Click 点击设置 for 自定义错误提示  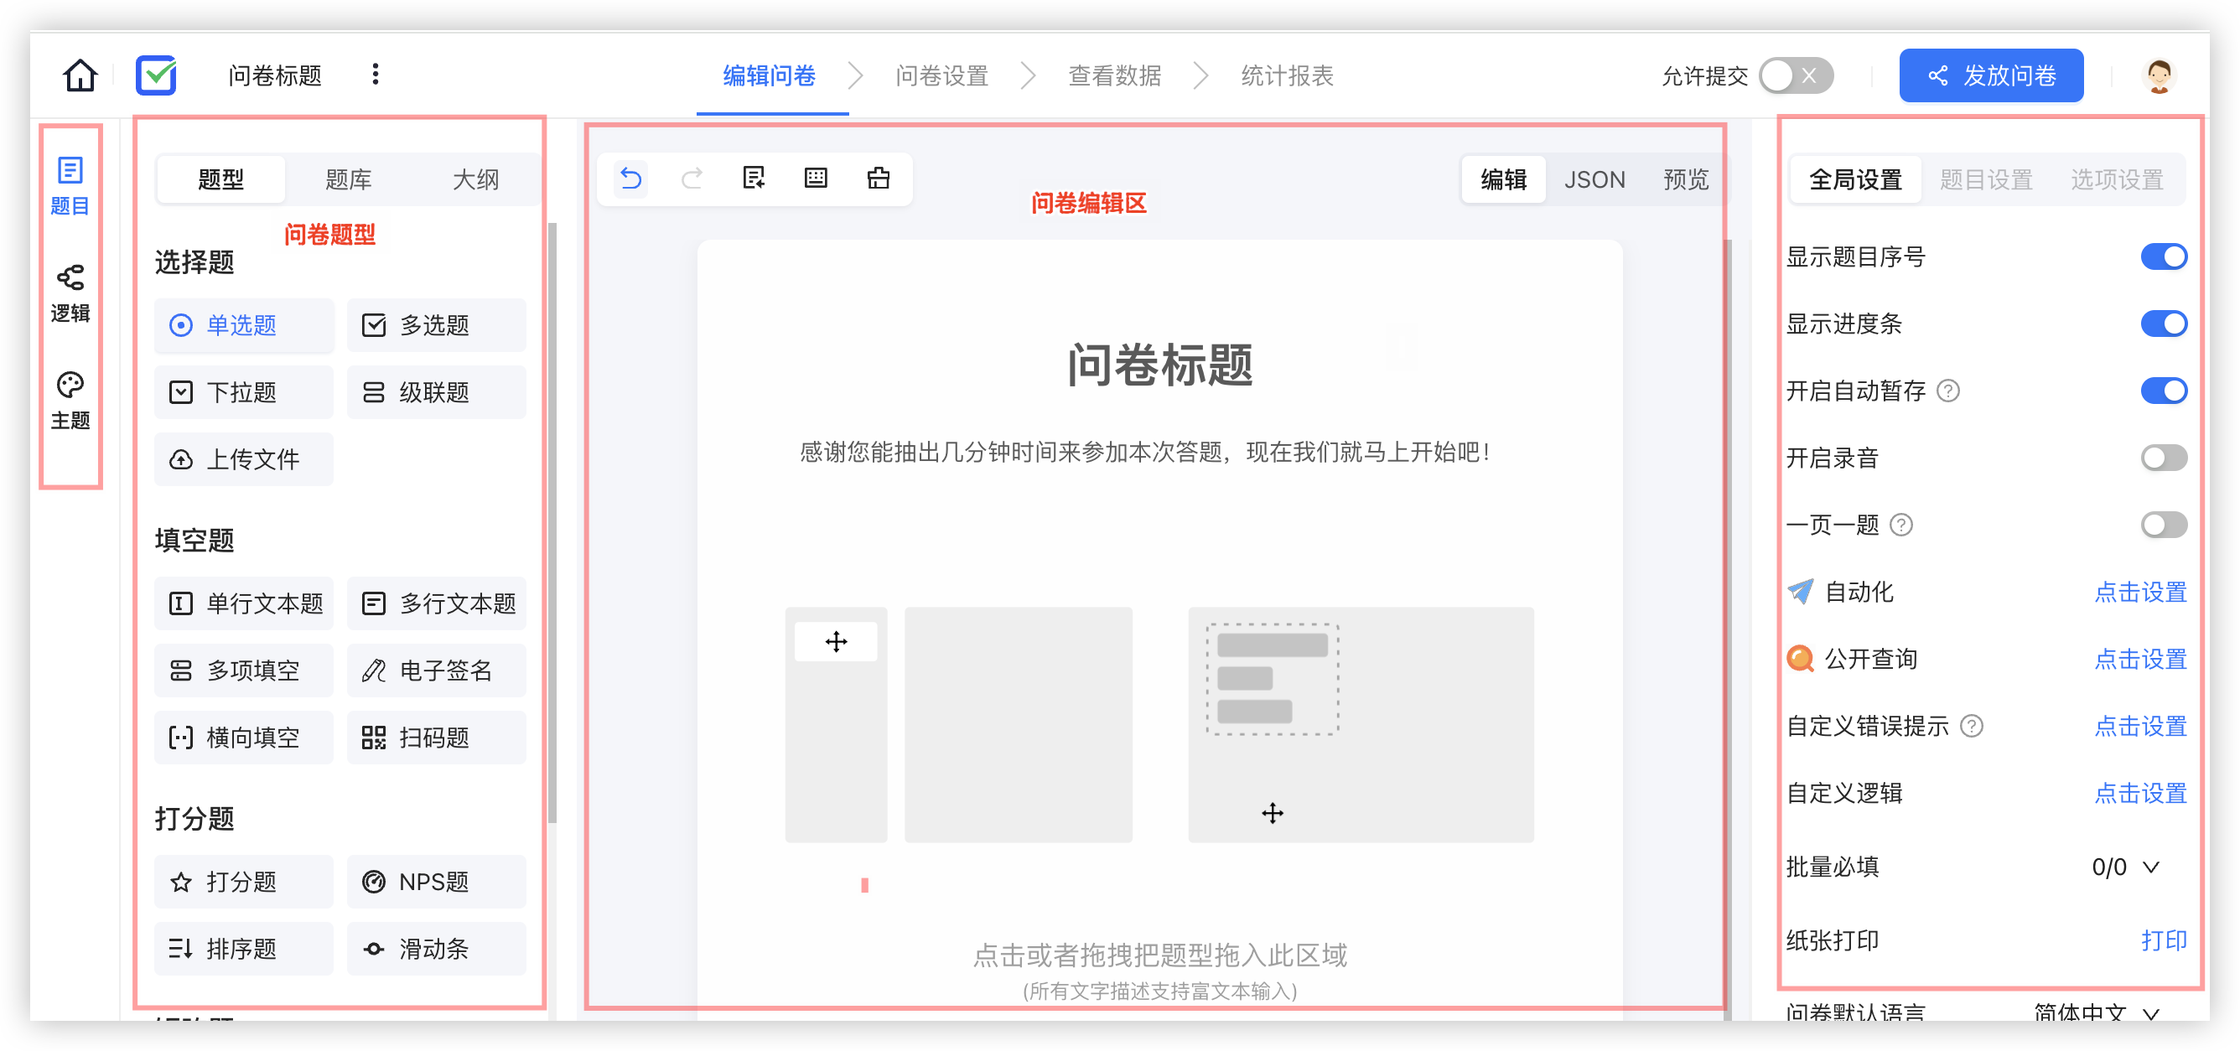tap(2140, 726)
